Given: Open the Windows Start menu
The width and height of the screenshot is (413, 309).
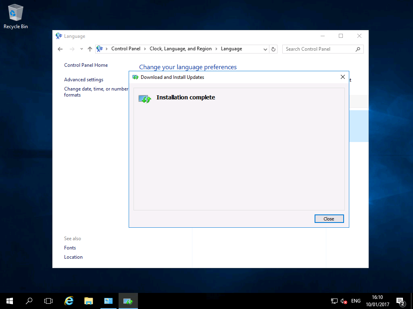Looking at the screenshot, I should click(10, 301).
